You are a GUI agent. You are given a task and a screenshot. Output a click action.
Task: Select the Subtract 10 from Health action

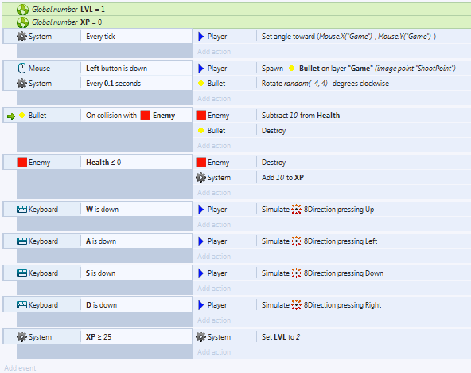pos(301,116)
